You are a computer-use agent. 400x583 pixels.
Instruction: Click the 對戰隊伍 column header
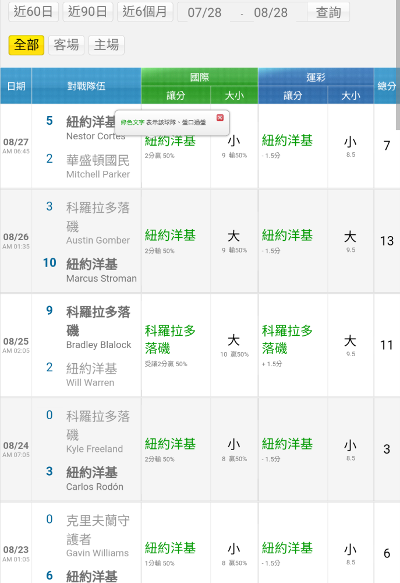(x=86, y=86)
